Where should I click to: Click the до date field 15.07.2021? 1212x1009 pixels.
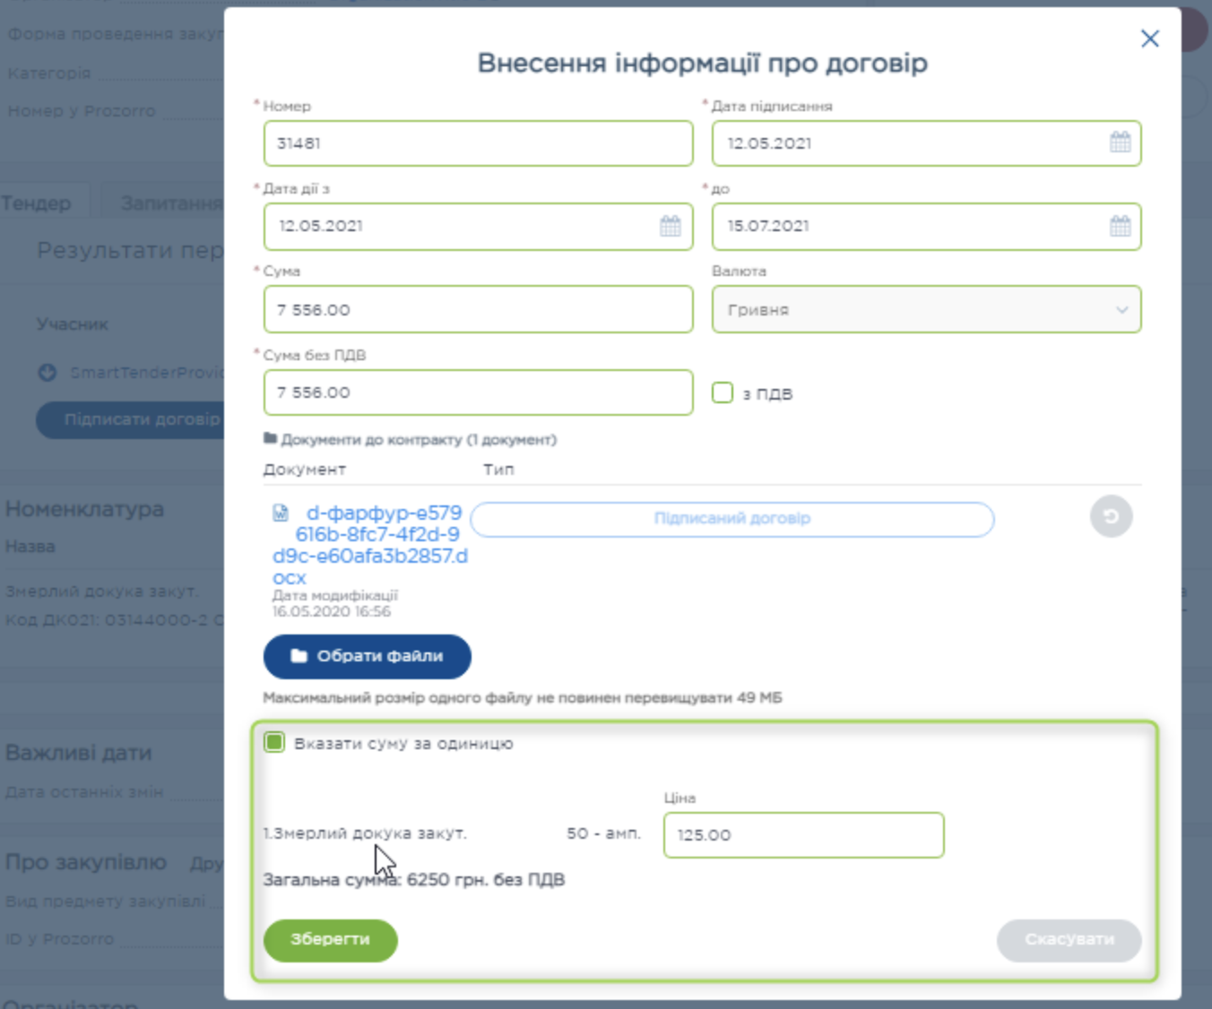coord(926,226)
